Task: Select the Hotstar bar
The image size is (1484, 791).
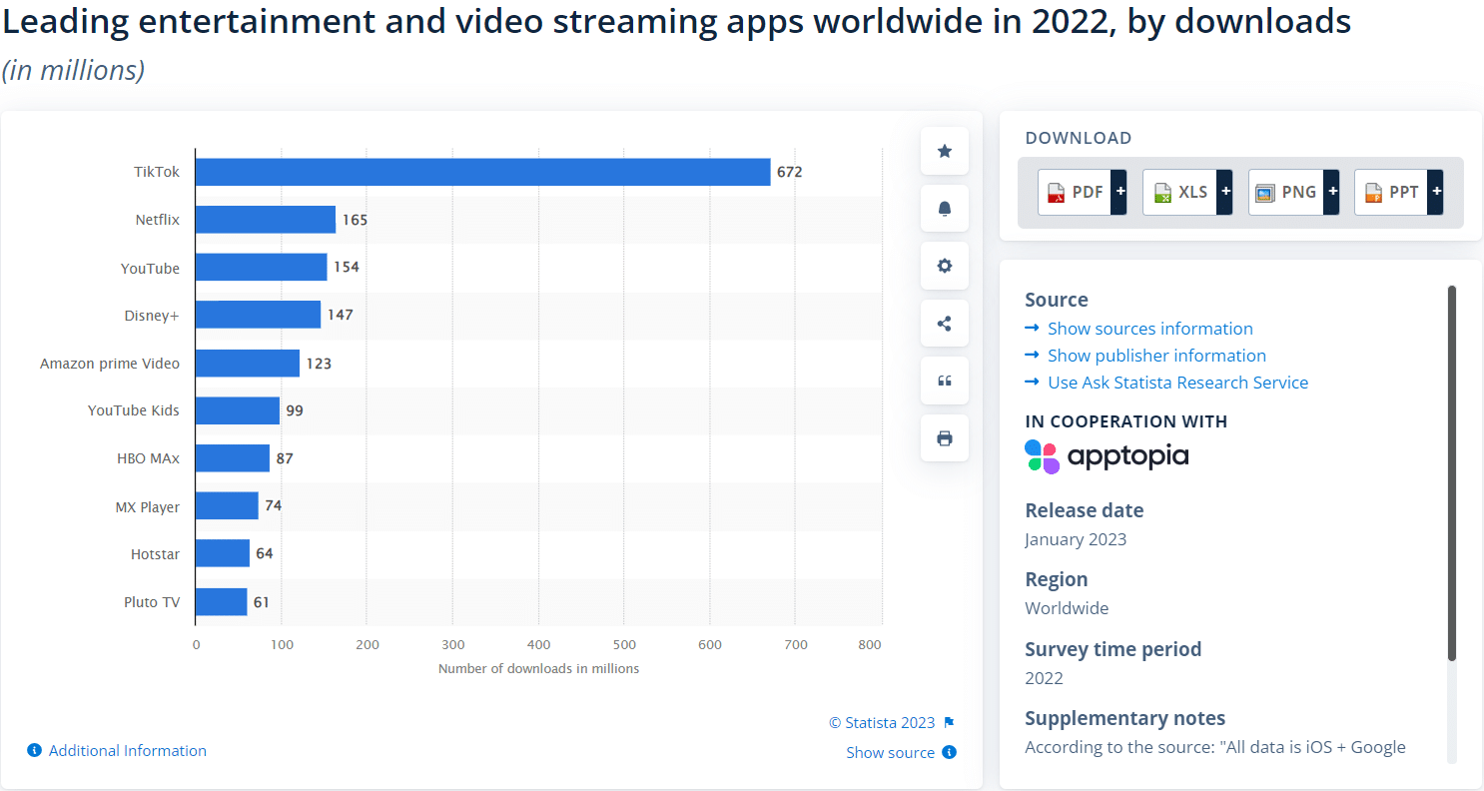Action: [223, 553]
